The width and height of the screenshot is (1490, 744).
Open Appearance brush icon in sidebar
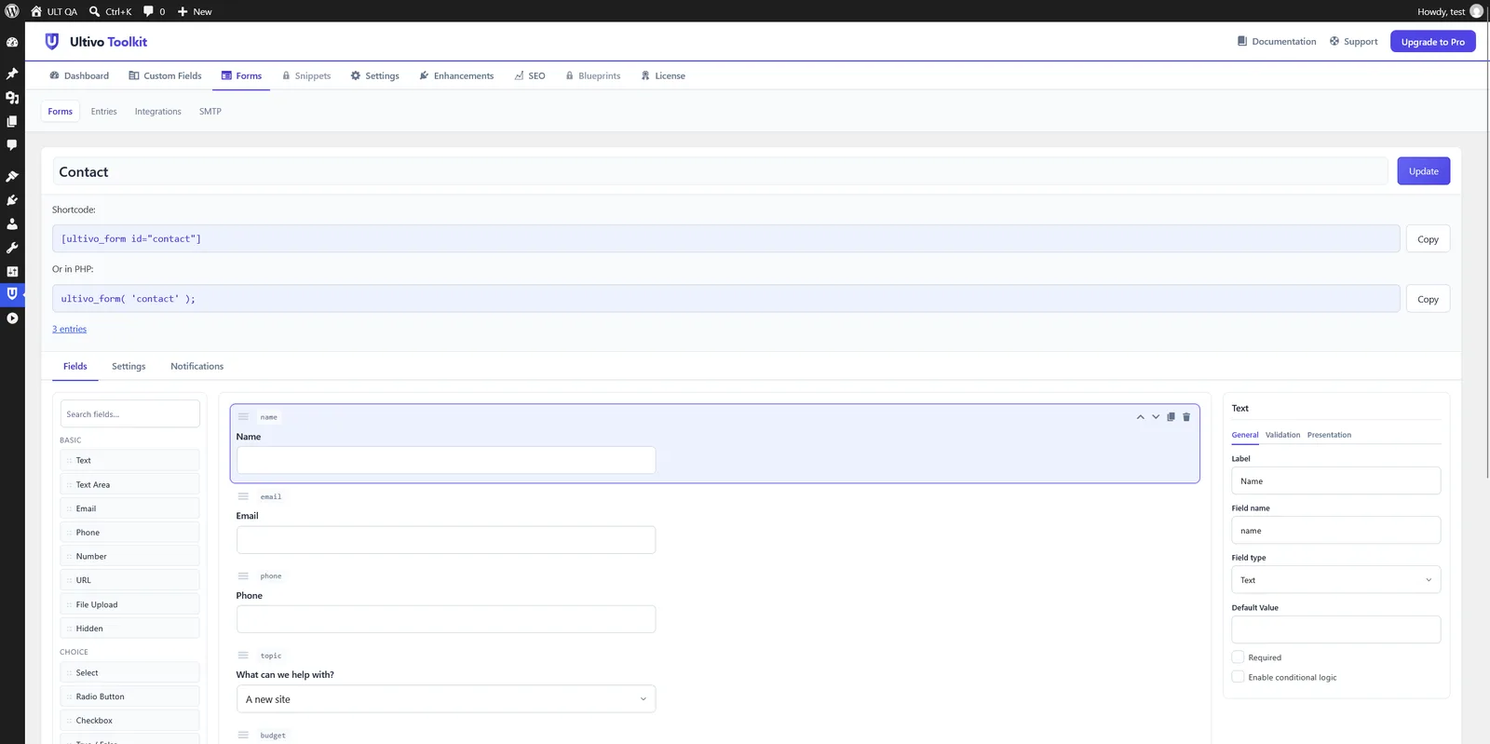coord(12,176)
